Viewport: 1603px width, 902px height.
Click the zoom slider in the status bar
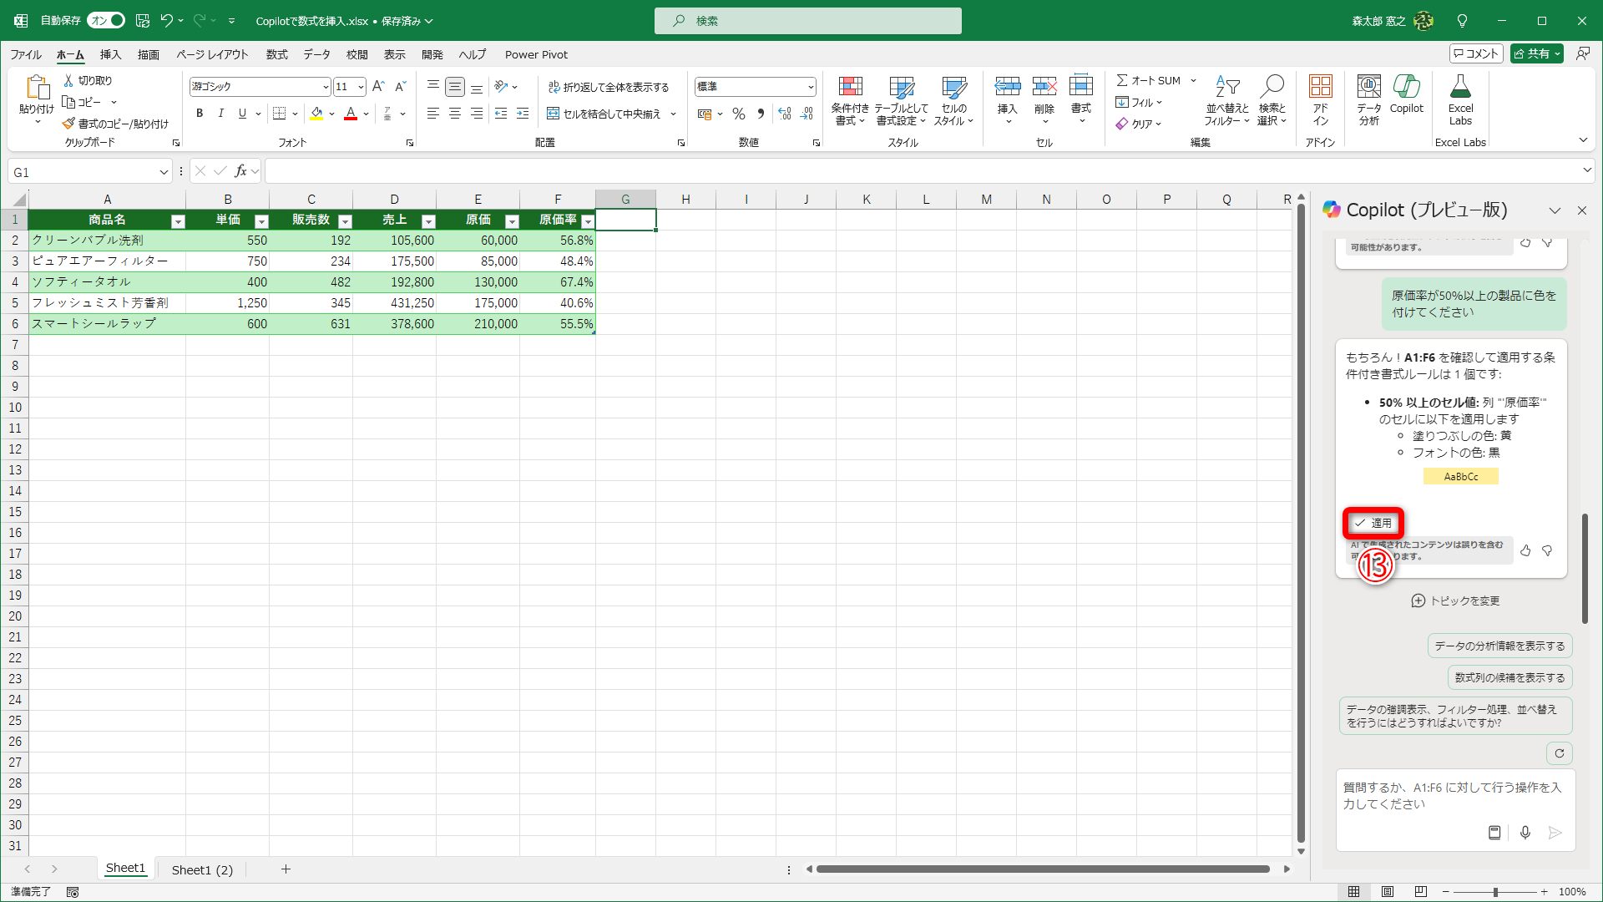tap(1494, 892)
